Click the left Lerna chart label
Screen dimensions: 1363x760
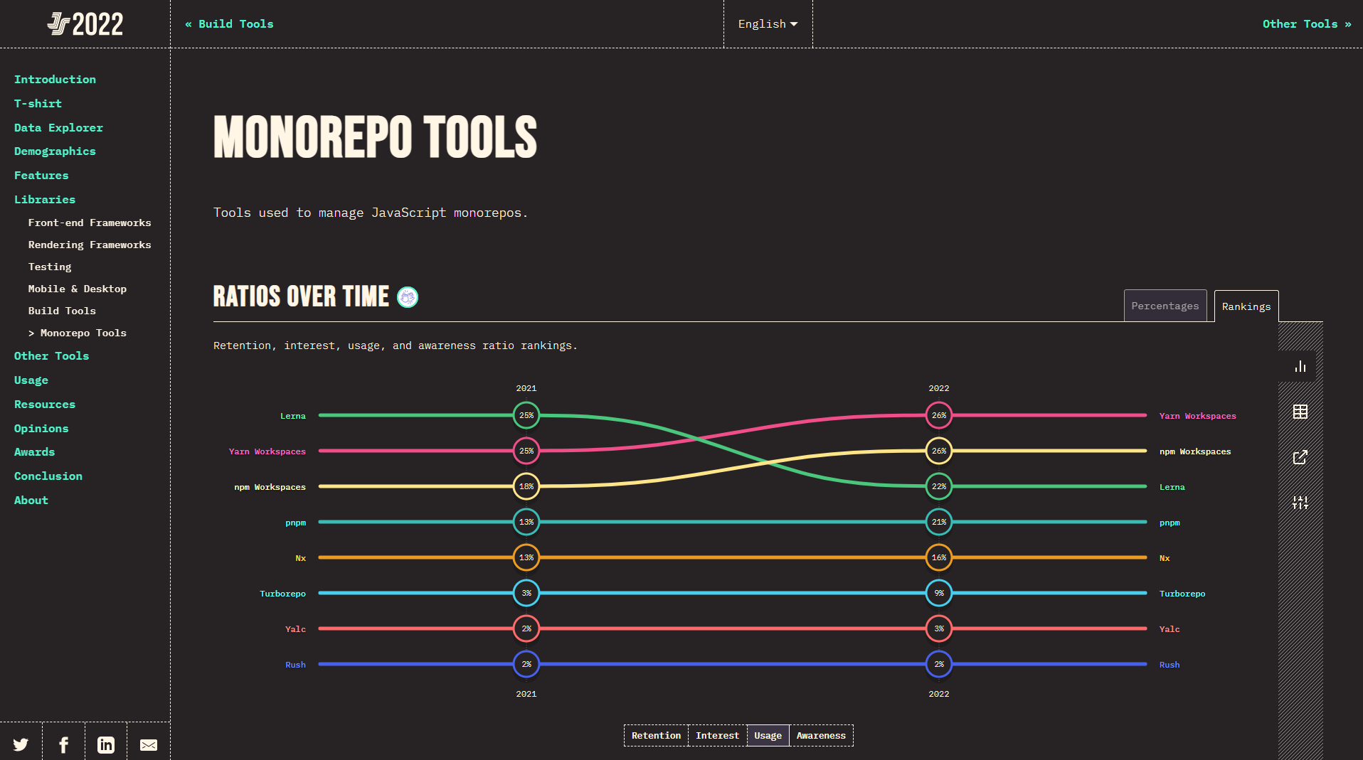pos(292,416)
